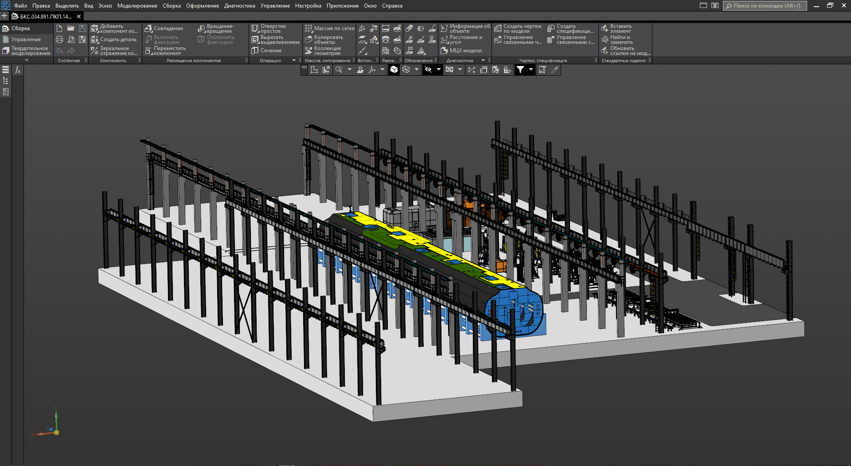851x466 pixels.
Task: Toggle shaded solid display mode
Action: point(394,70)
